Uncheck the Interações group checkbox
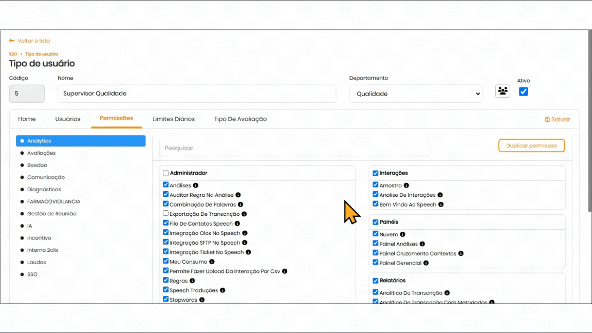This screenshot has width=592, height=333. pos(375,173)
